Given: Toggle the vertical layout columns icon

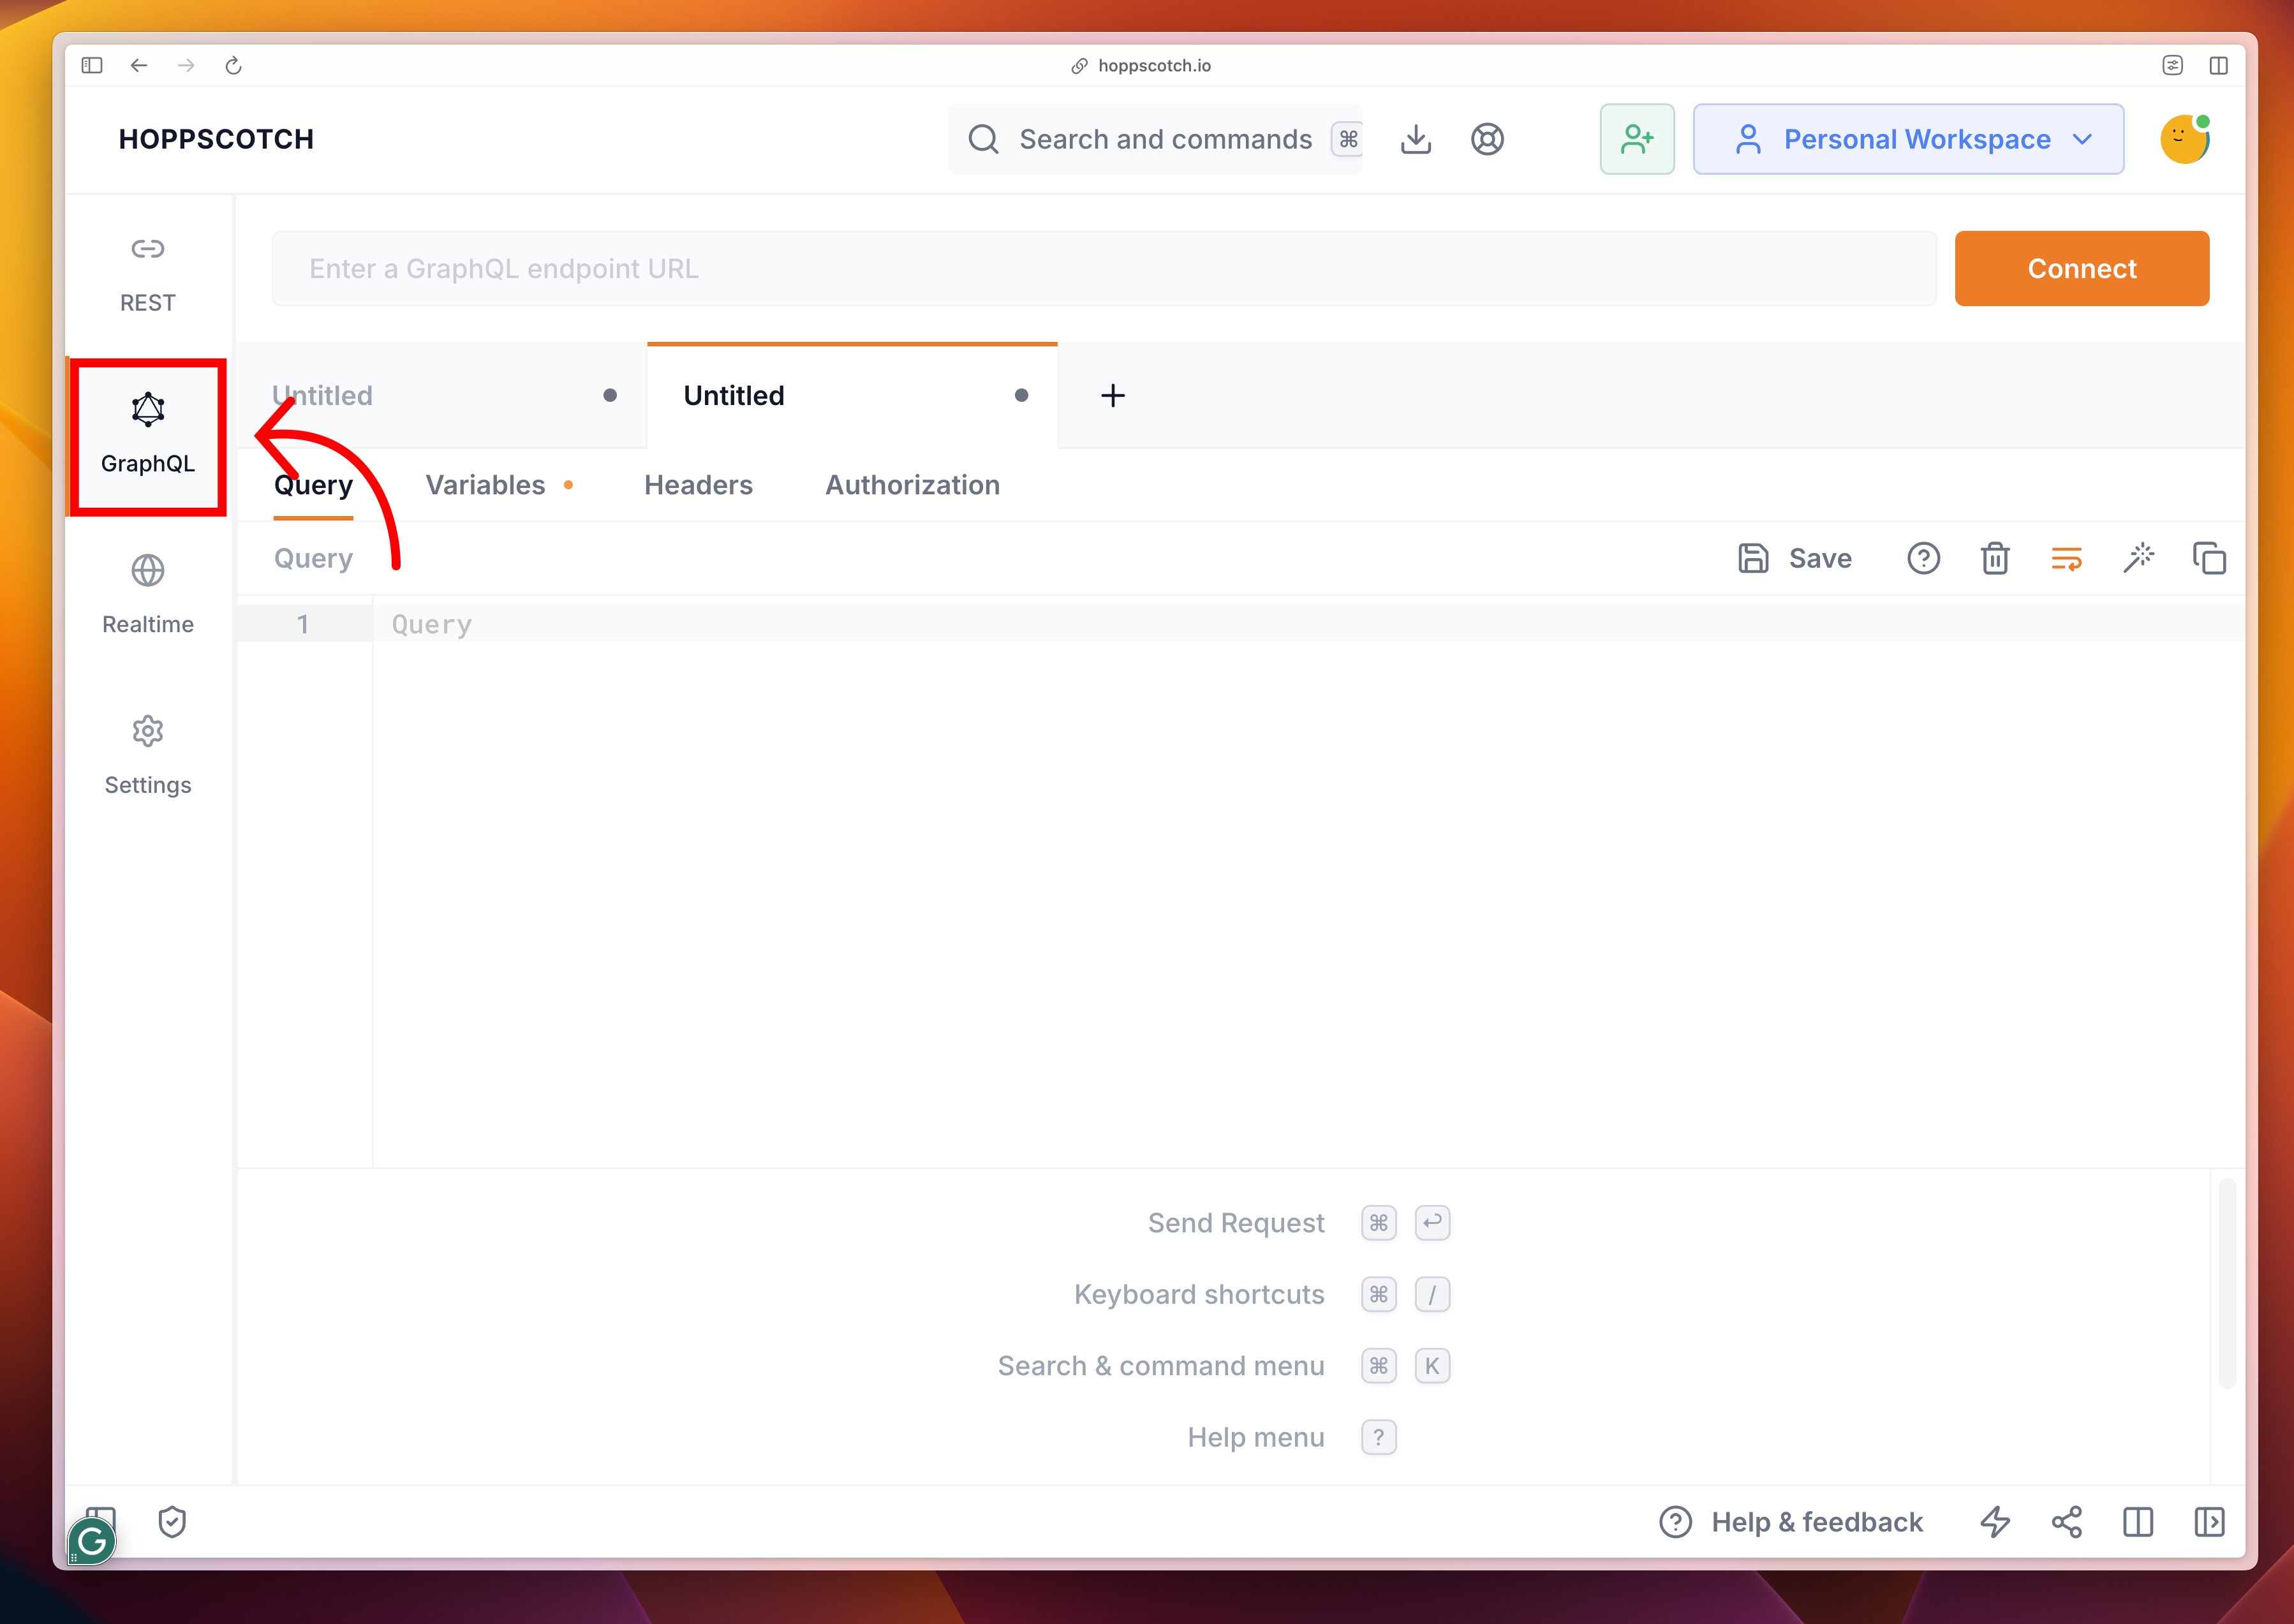Looking at the screenshot, I should point(2138,1522).
